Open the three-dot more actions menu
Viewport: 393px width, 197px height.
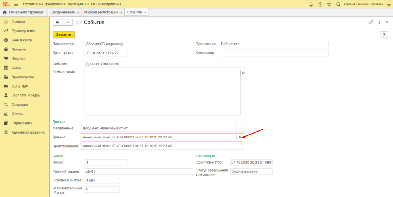click(379, 22)
